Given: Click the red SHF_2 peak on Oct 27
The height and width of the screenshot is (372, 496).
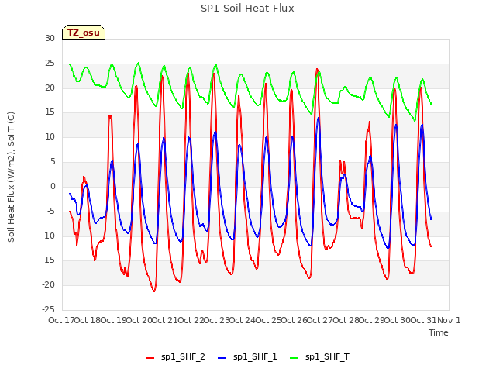Looking at the screenshot, I should 317,69.
